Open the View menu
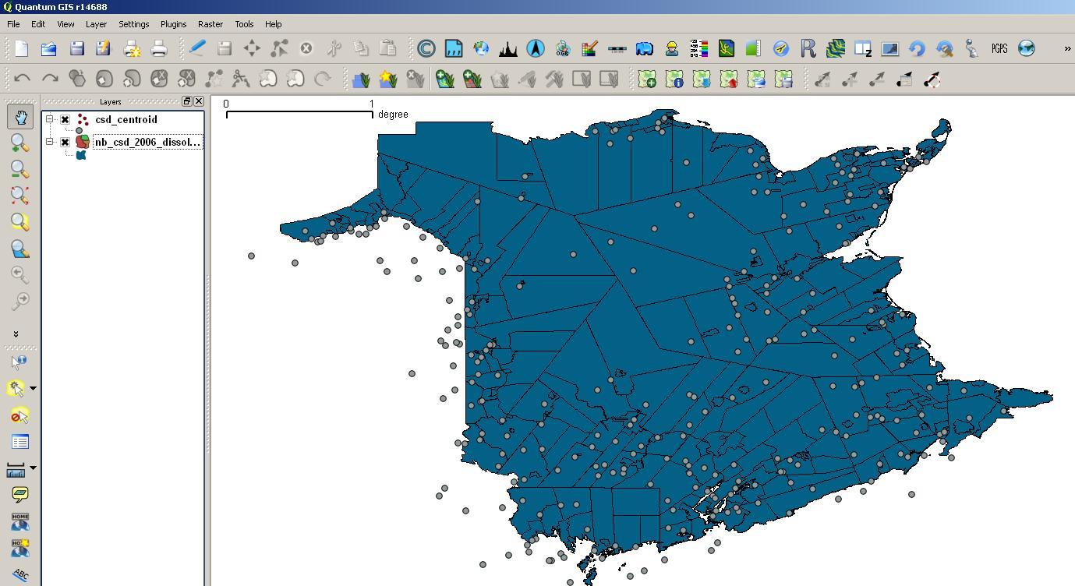 click(x=65, y=24)
